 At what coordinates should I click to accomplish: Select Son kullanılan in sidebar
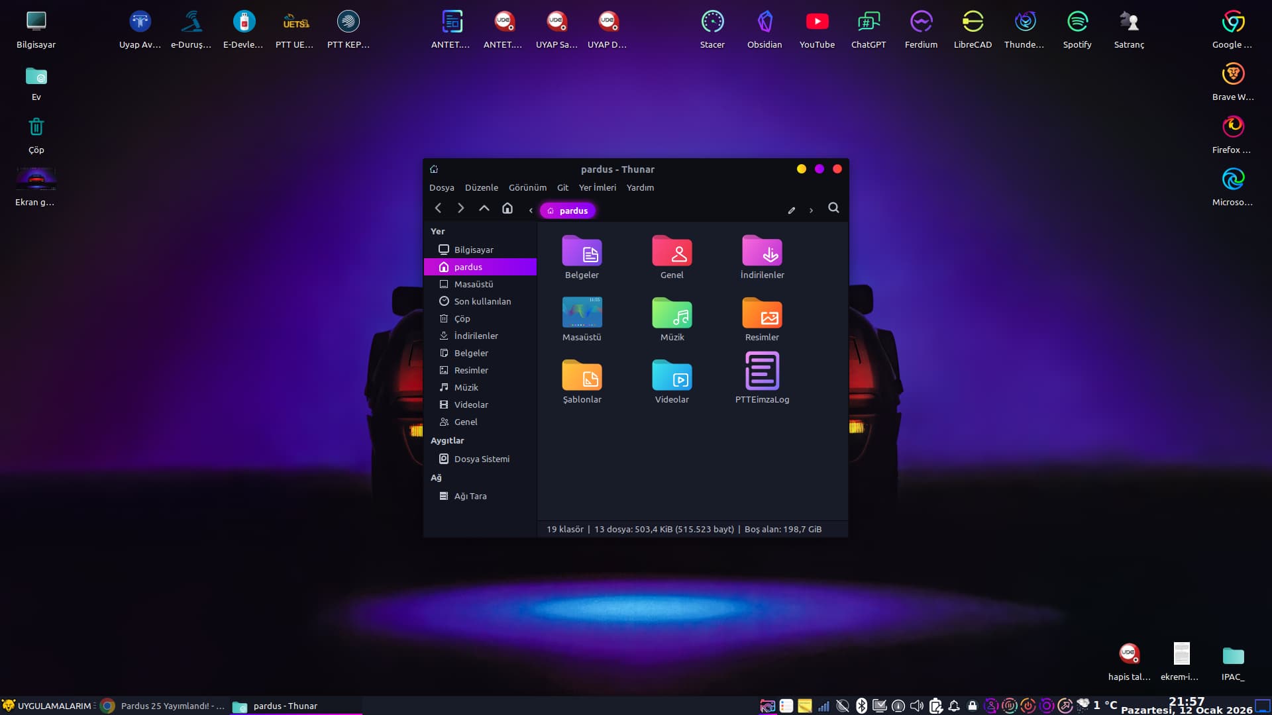pyautogui.click(x=482, y=301)
